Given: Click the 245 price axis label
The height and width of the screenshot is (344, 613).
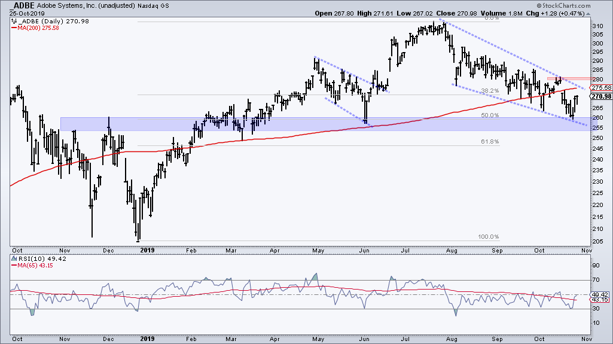Looking at the screenshot, I should coord(597,148).
